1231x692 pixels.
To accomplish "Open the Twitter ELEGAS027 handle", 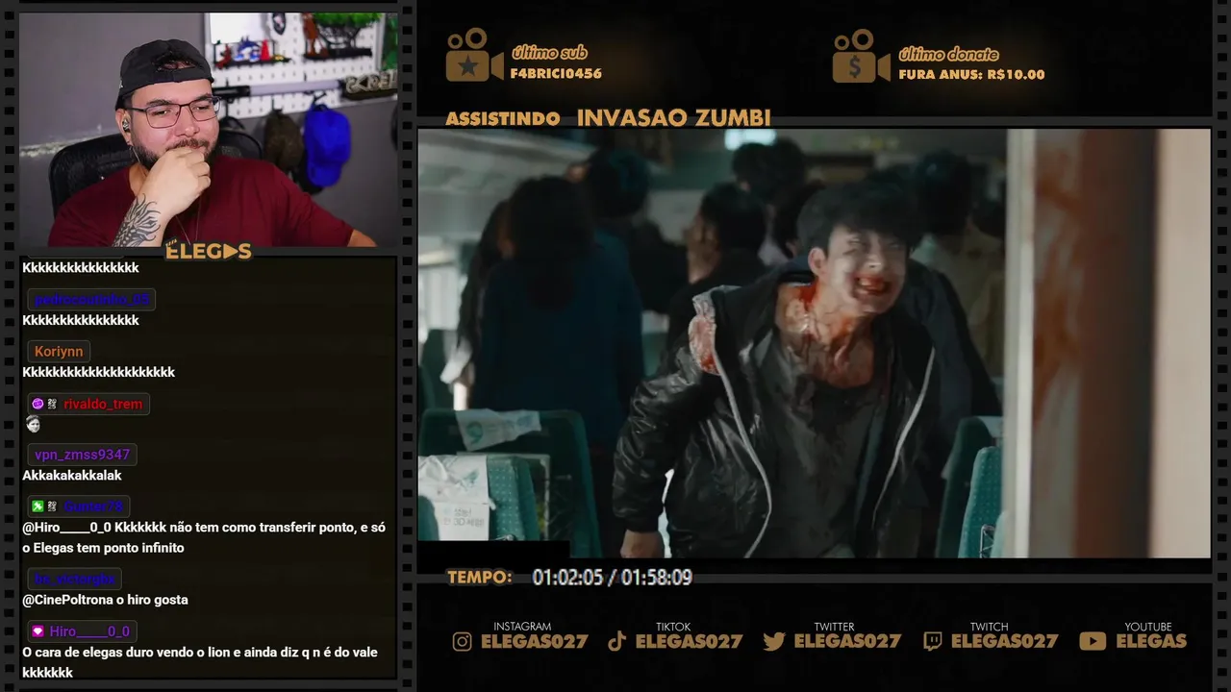I will 847,641.
